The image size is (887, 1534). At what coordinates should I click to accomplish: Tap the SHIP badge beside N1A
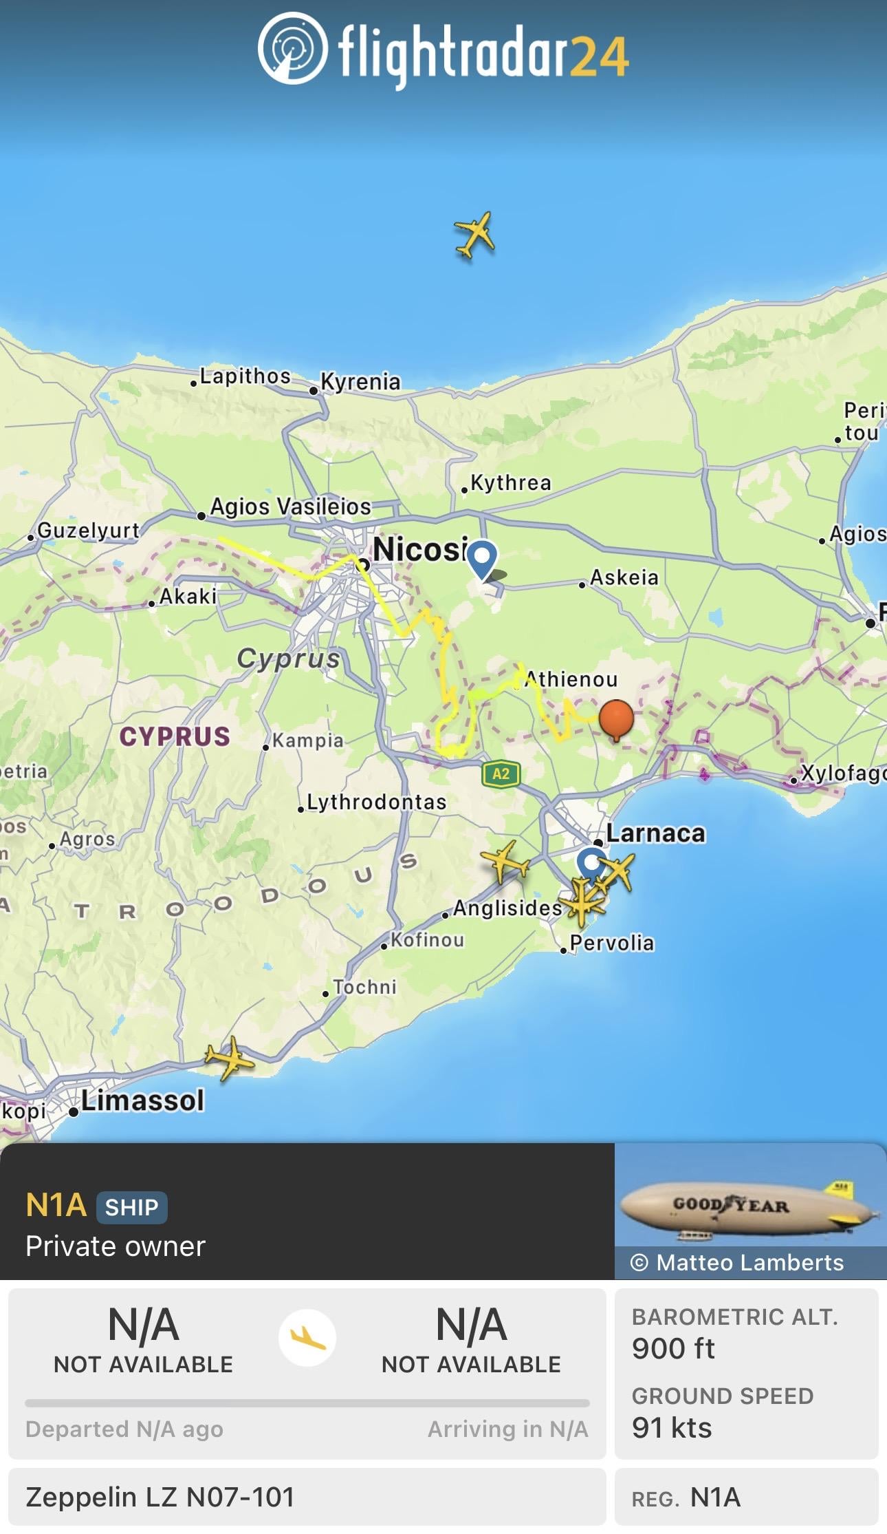(131, 1207)
